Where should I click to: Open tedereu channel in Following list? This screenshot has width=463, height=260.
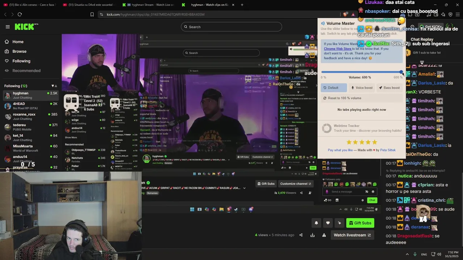[30, 127]
